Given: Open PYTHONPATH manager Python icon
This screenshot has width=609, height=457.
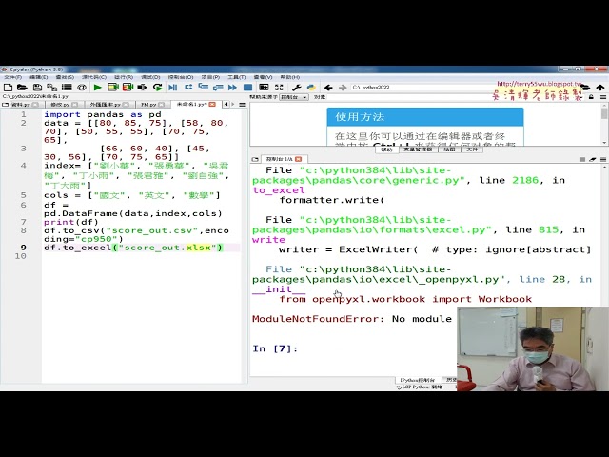Looking at the screenshot, I should (311, 88).
